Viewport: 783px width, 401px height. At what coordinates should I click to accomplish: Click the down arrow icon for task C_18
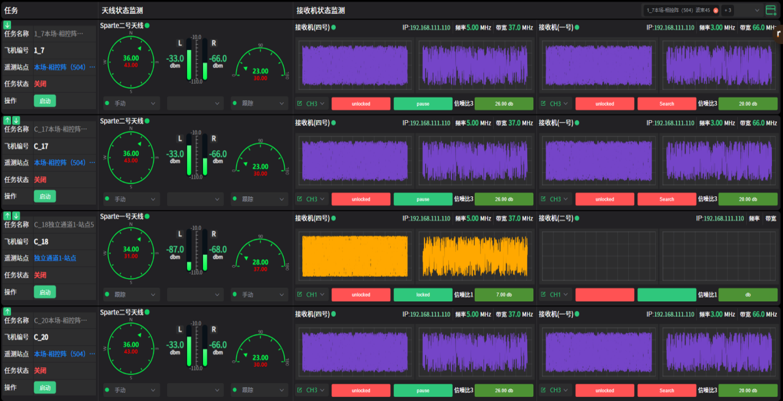pos(17,216)
